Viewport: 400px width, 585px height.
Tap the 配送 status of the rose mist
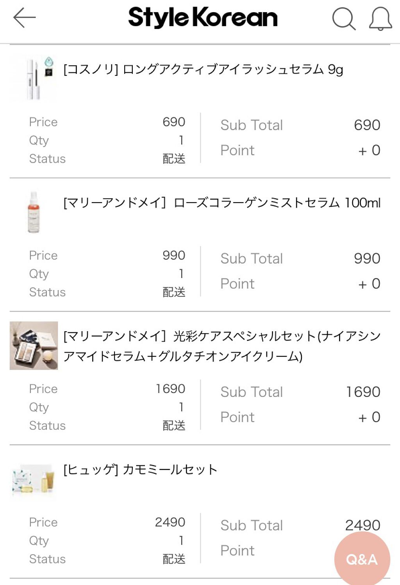(174, 292)
